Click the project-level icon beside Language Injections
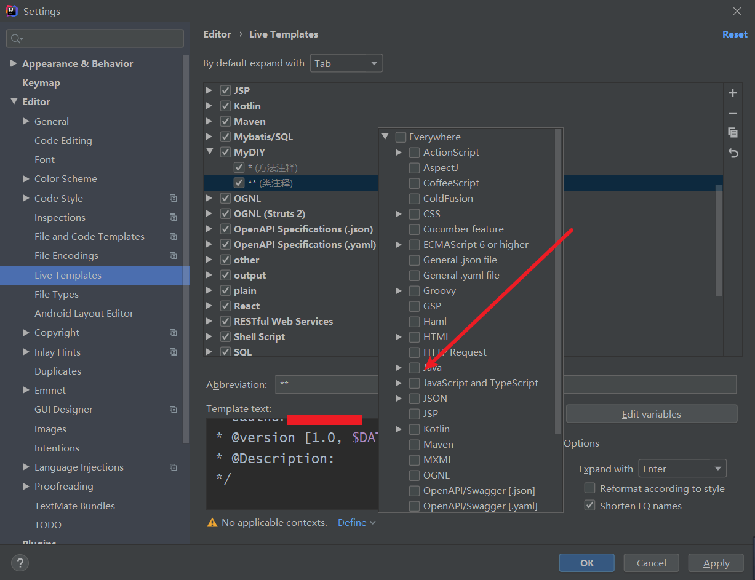This screenshot has width=755, height=580. point(173,467)
